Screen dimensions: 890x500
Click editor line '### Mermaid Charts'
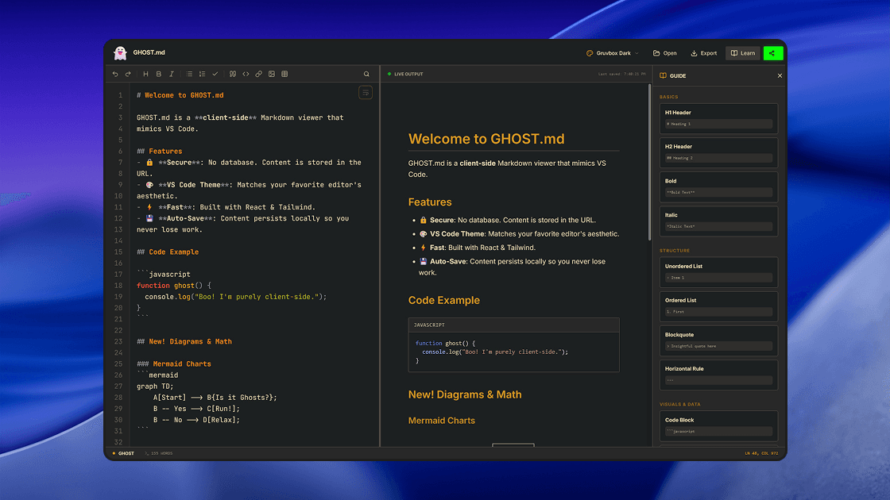click(x=174, y=364)
